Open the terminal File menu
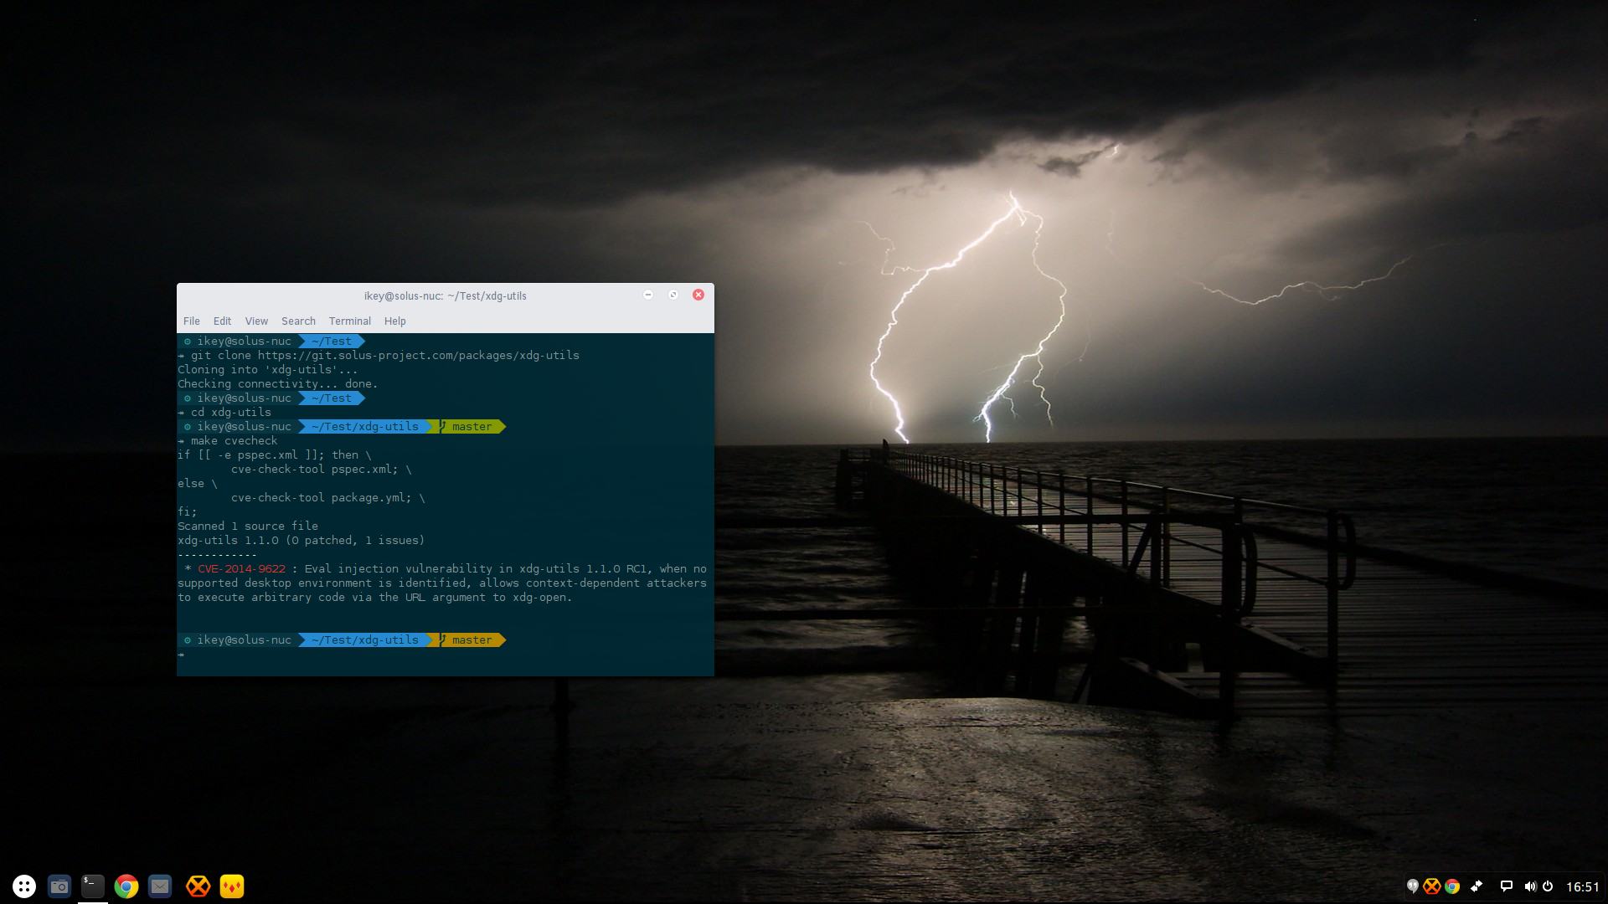This screenshot has width=1608, height=904. pyautogui.click(x=192, y=321)
